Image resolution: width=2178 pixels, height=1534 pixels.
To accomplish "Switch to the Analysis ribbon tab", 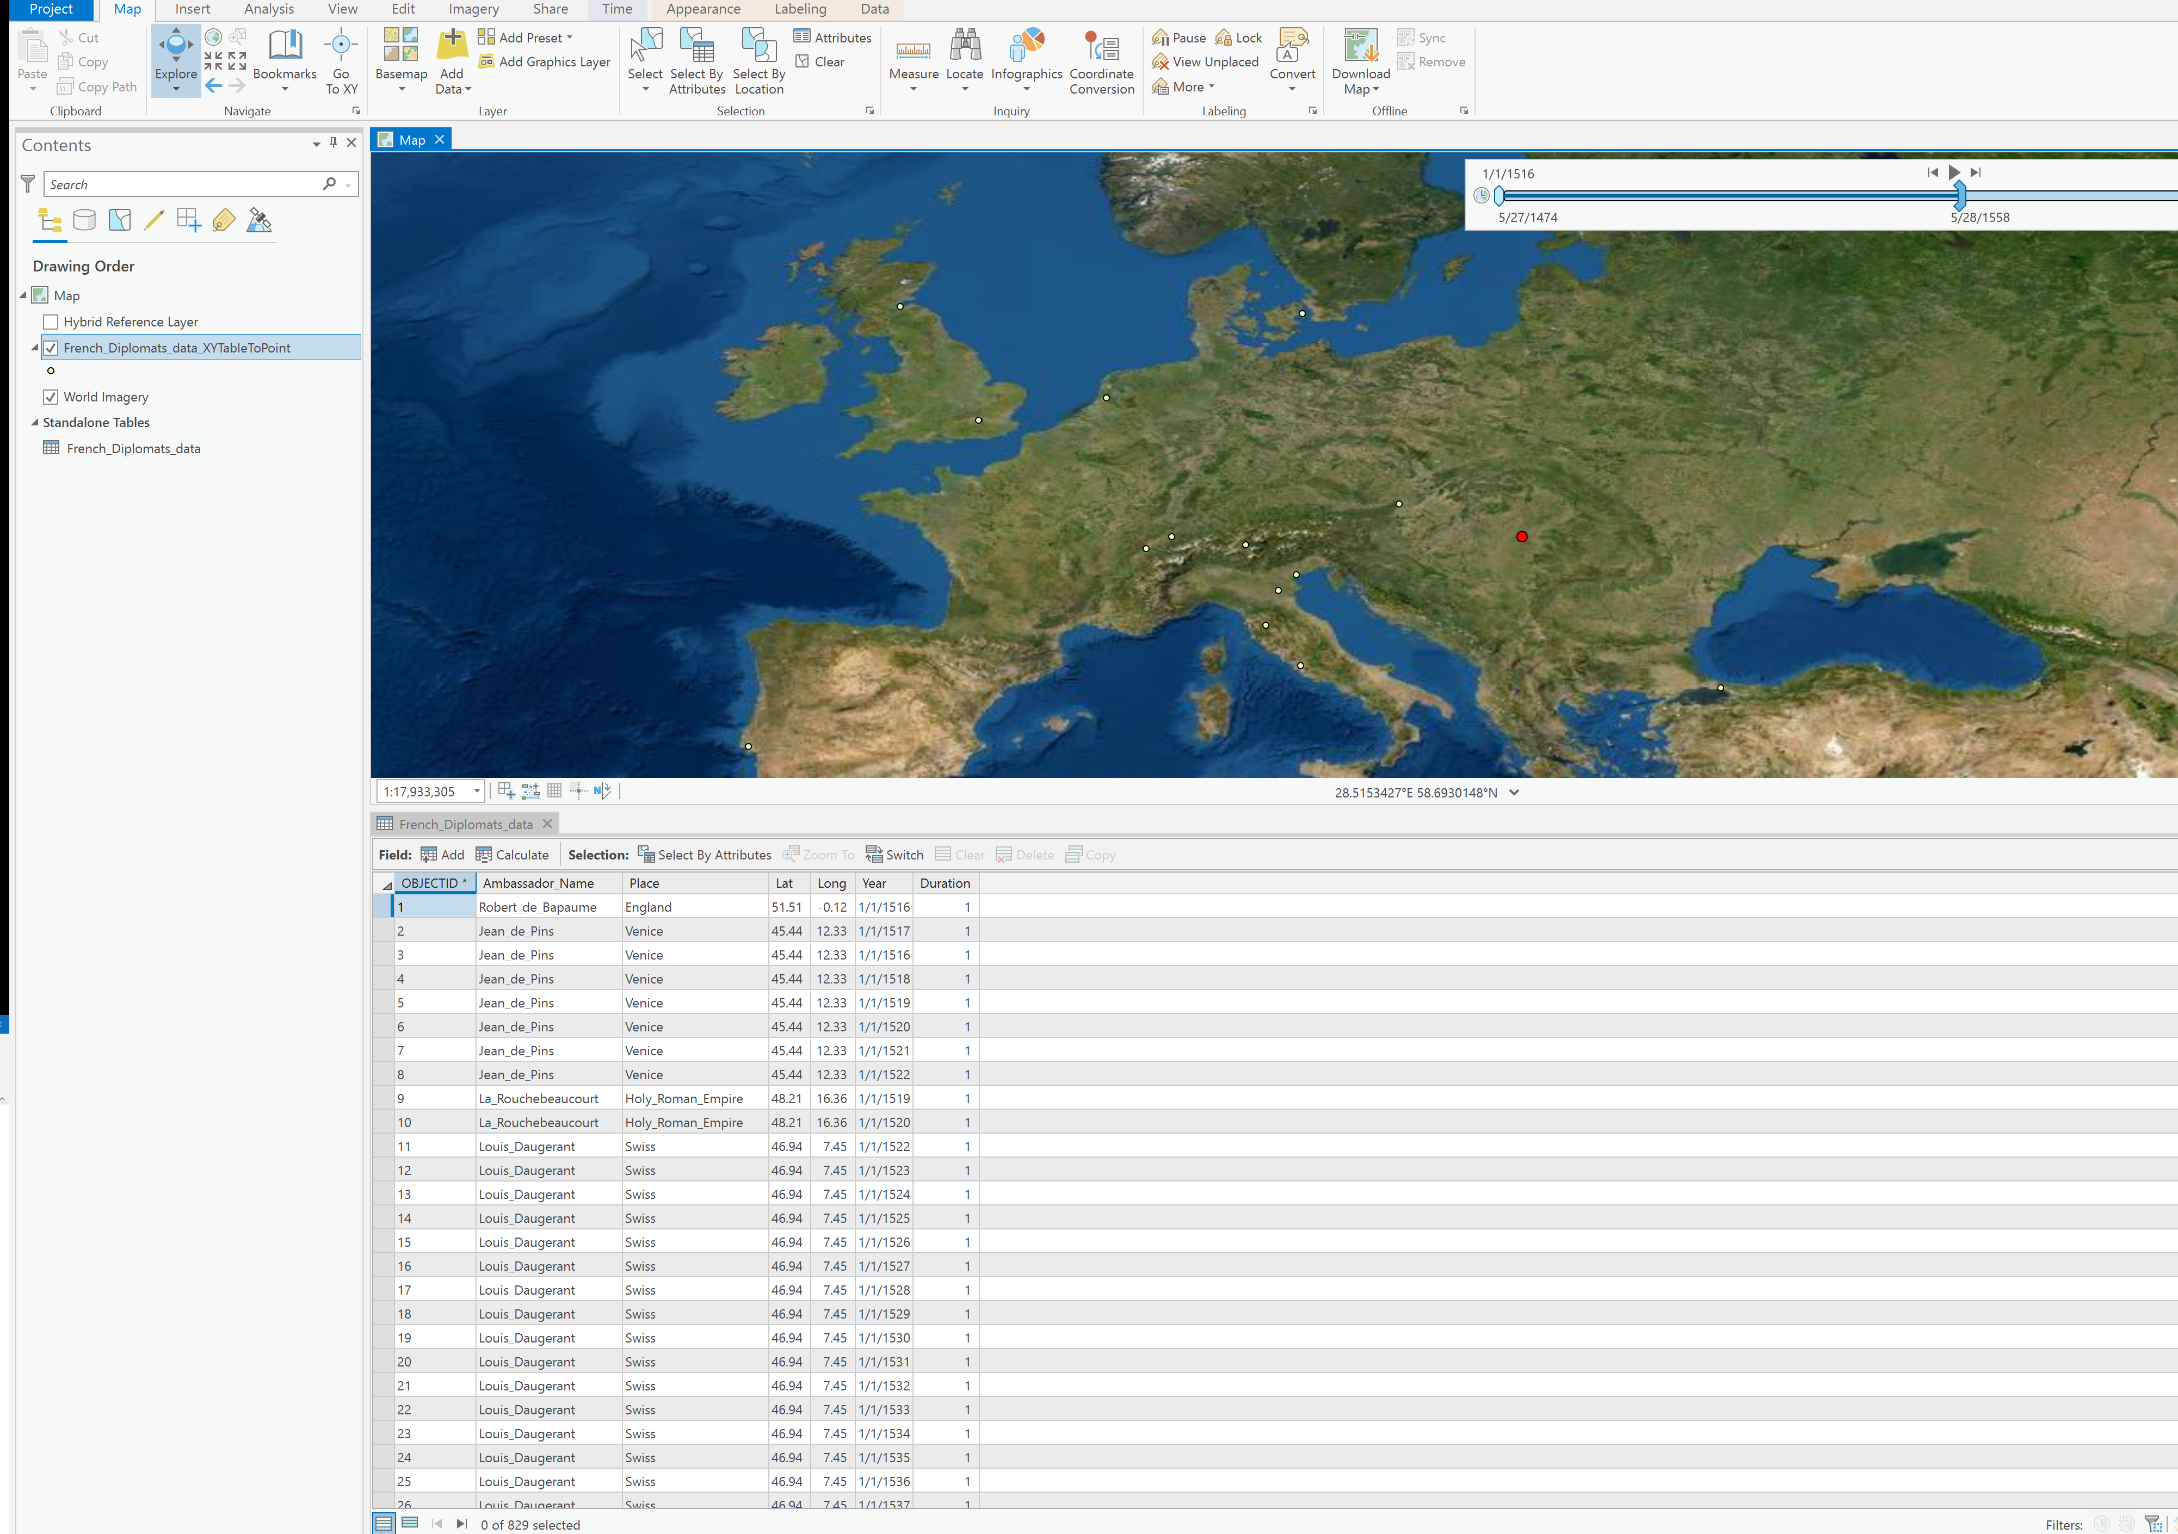I will click(x=269, y=9).
